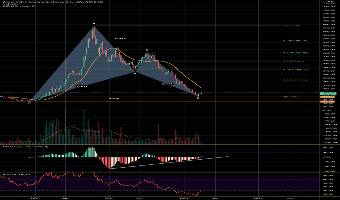
Task: Select the white MACD trendline drawing
Action: point(169,163)
